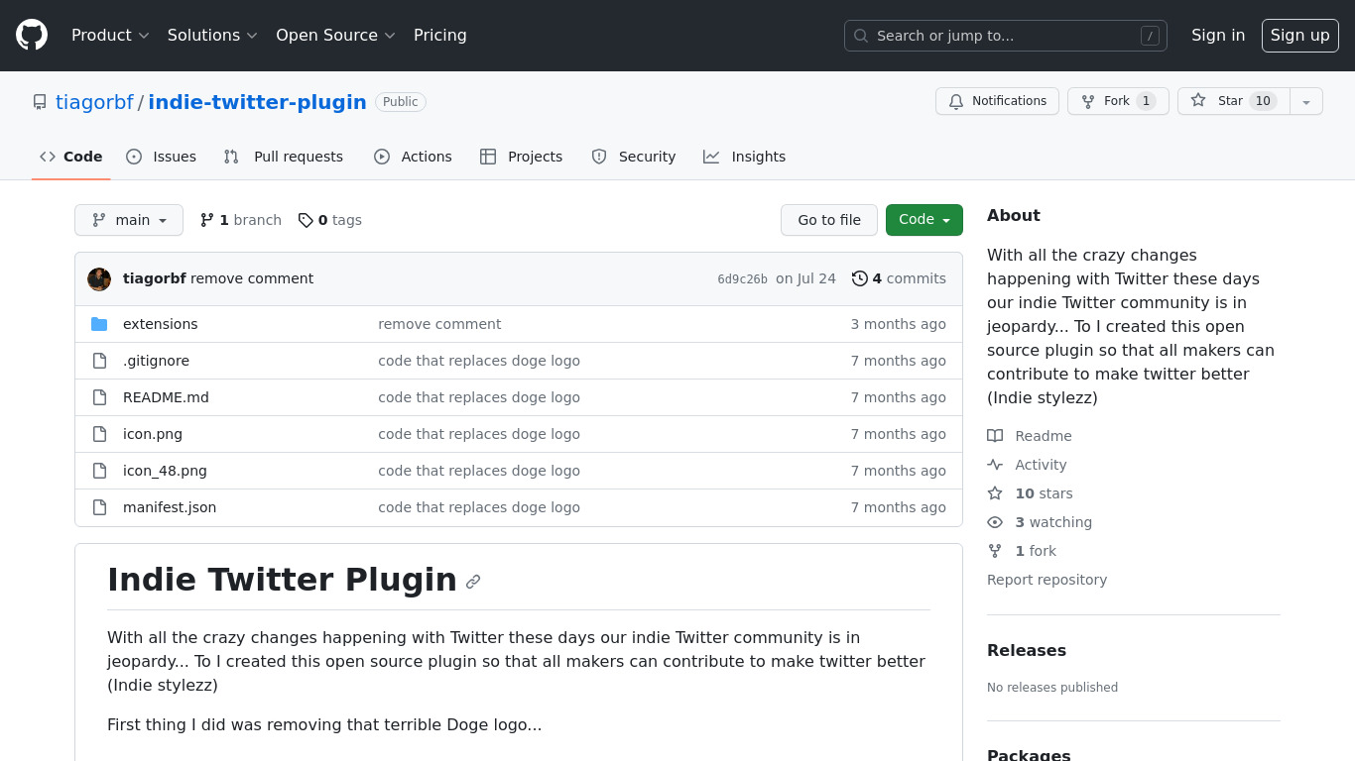Click the Go to file button
The width and height of the screenshot is (1355, 761).
tap(829, 220)
